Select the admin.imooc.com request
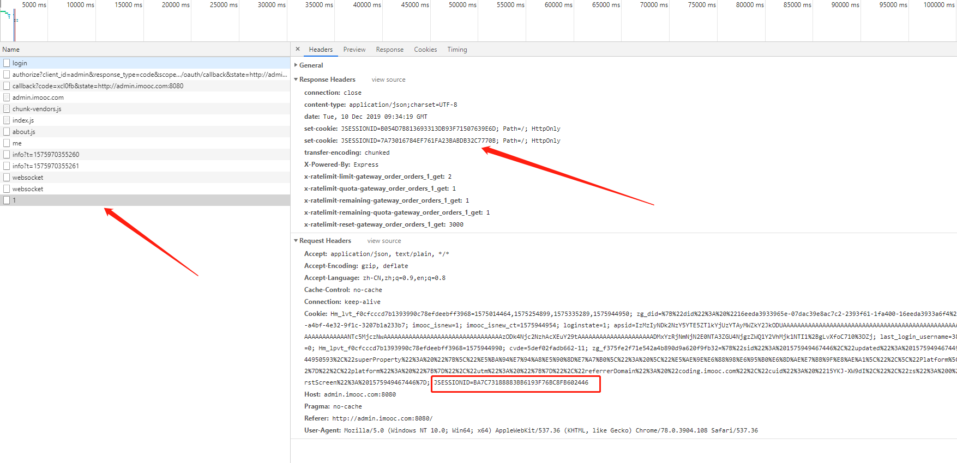 click(x=145, y=98)
